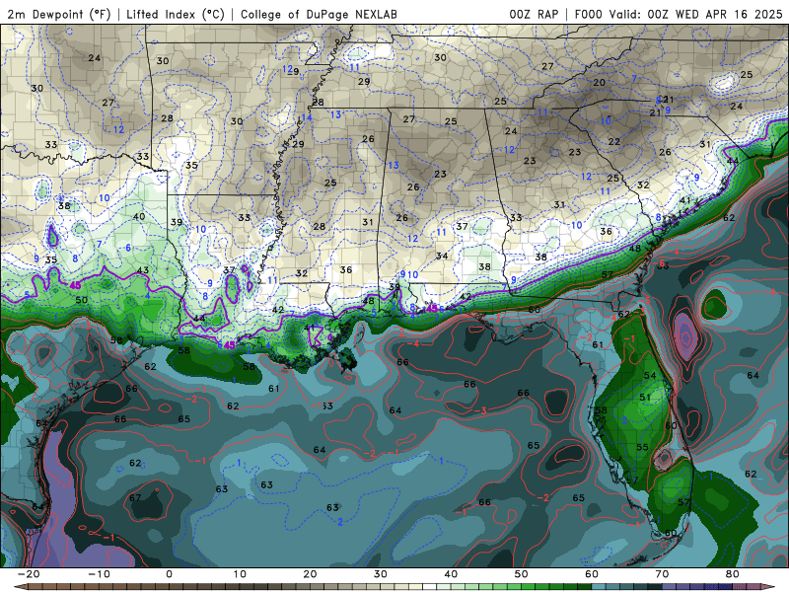789x592 pixels.
Task: Click the dewpoint value 34 in southern Alabama
Action: click(x=442, y=256)
